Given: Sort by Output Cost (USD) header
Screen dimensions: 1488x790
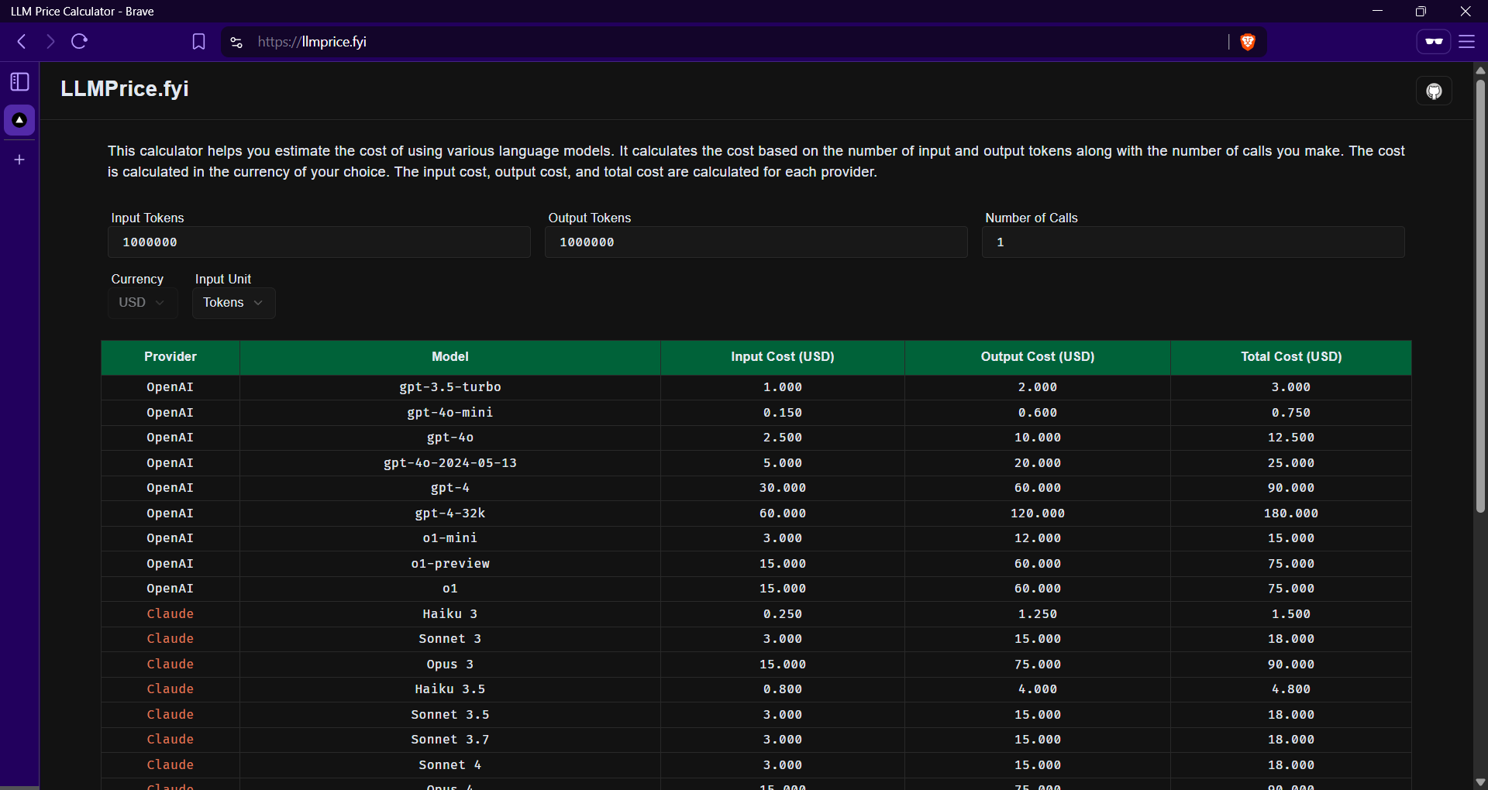Looking at the screenshot, I should [x=1038, y=357].
